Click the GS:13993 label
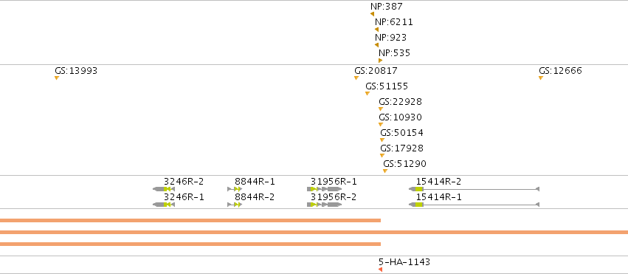628x274 pixels. [x=76, y=71]
